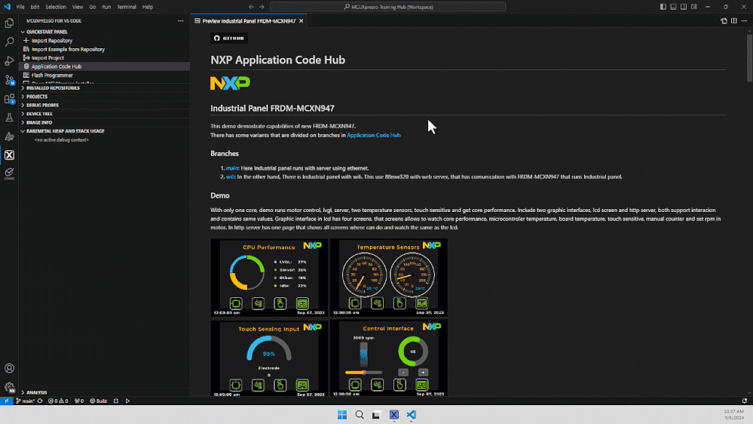This screenshot has width=753, height=424.
Task: Click the debug bug icon in status bar
Action: (x=116, y=401)
